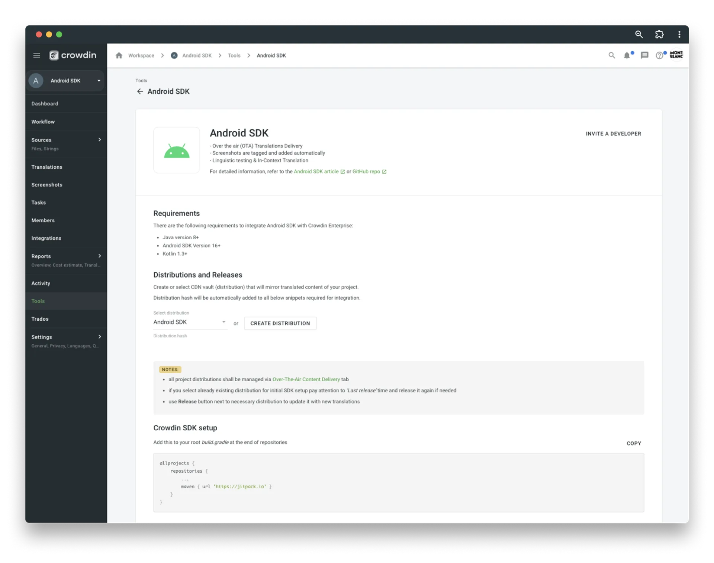This screenshot has height=563, width=714.
Task: Click browser zoom magnifier icon
Action: (639, 34)
